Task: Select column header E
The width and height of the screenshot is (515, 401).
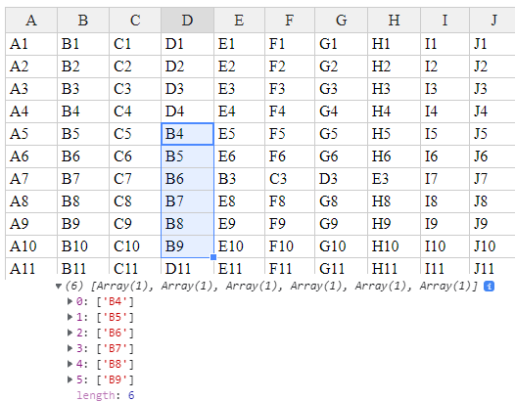Action: (239, 21)
